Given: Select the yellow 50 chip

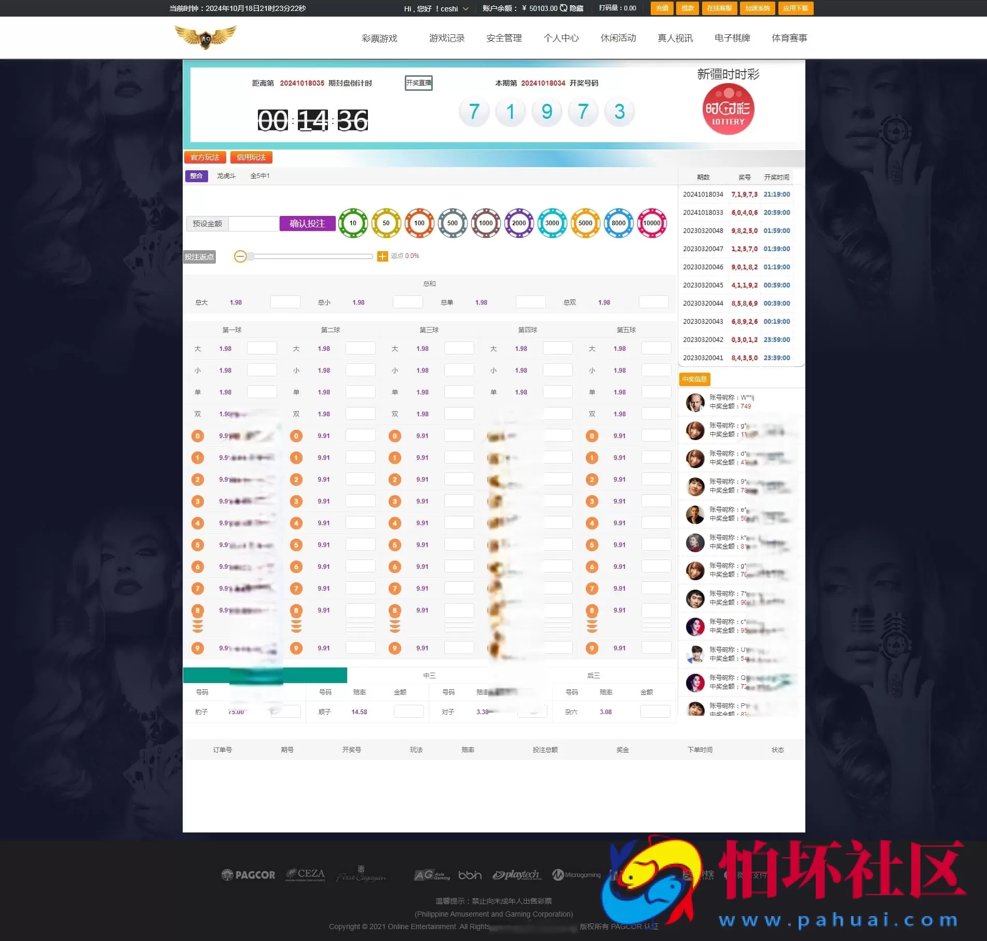Looking at the screenshot, I should pos(386,223).
